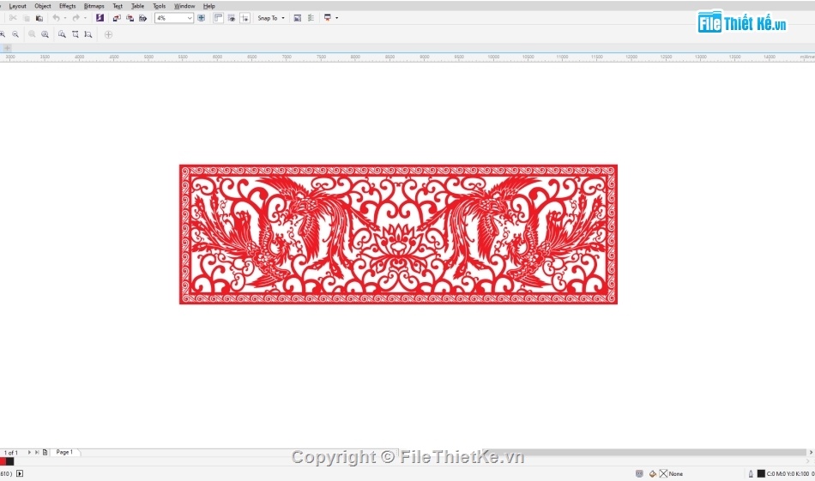Click the Zoom to page width icon

75,34
